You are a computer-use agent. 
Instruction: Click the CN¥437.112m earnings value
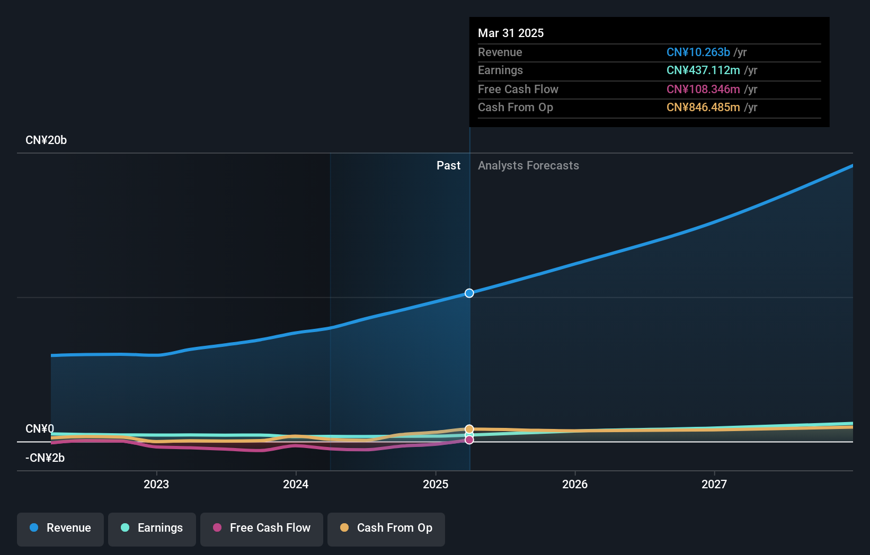click(x=703, y=70)
